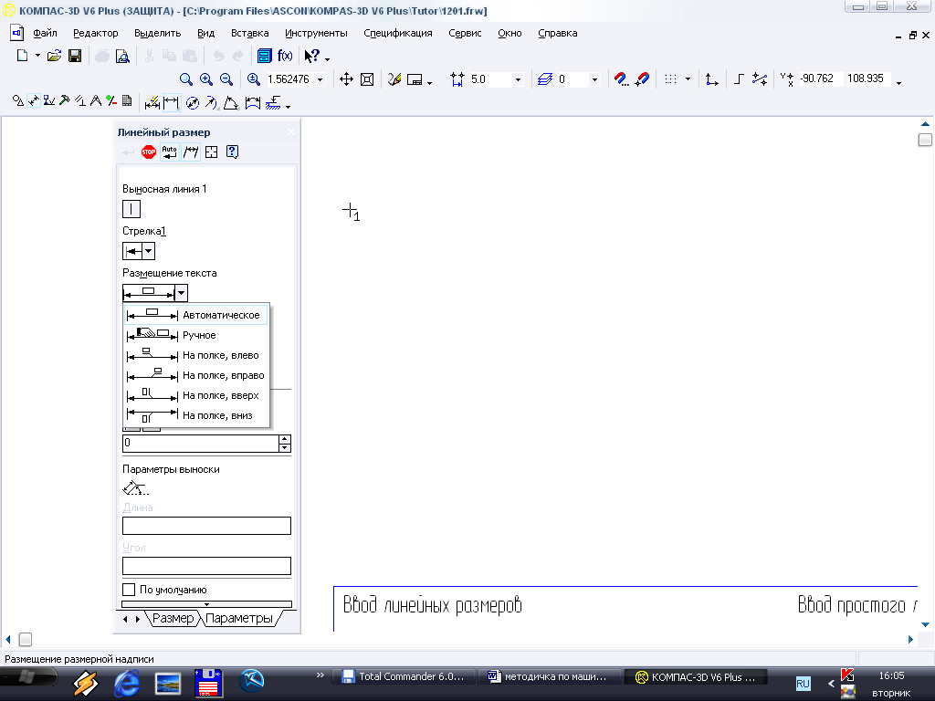
Task: Expand the layer number 0 dropdown
Action: click(594, 79)
